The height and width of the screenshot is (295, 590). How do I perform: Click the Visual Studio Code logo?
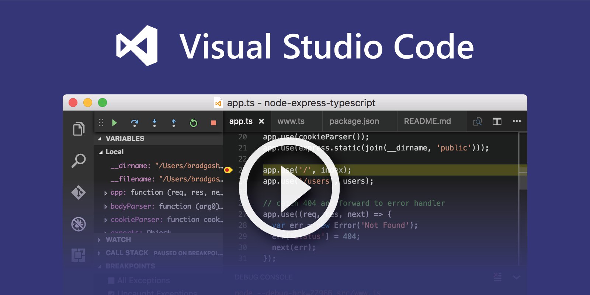click(x=137, y=46)
